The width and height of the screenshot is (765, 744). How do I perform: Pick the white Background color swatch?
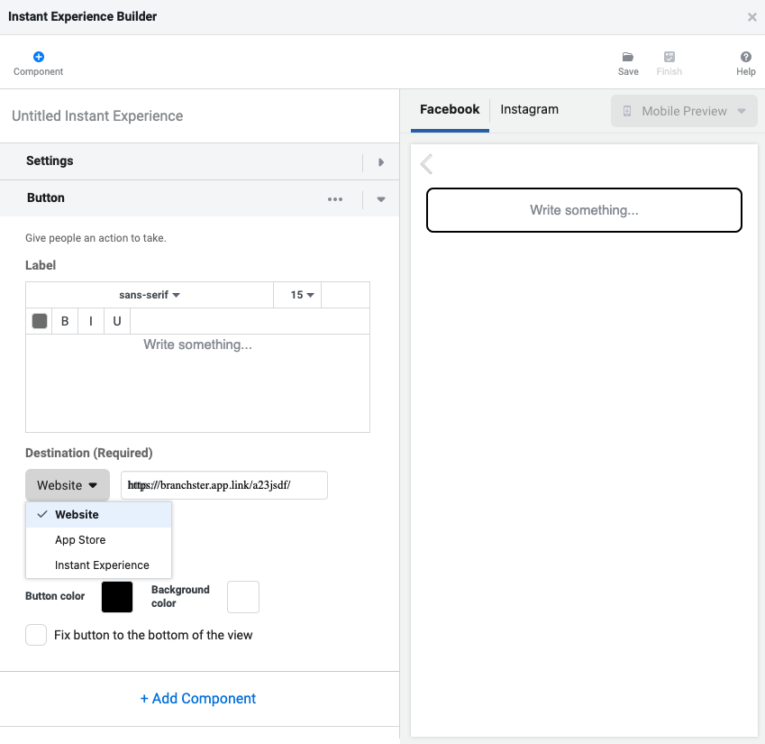pos(243,597)
